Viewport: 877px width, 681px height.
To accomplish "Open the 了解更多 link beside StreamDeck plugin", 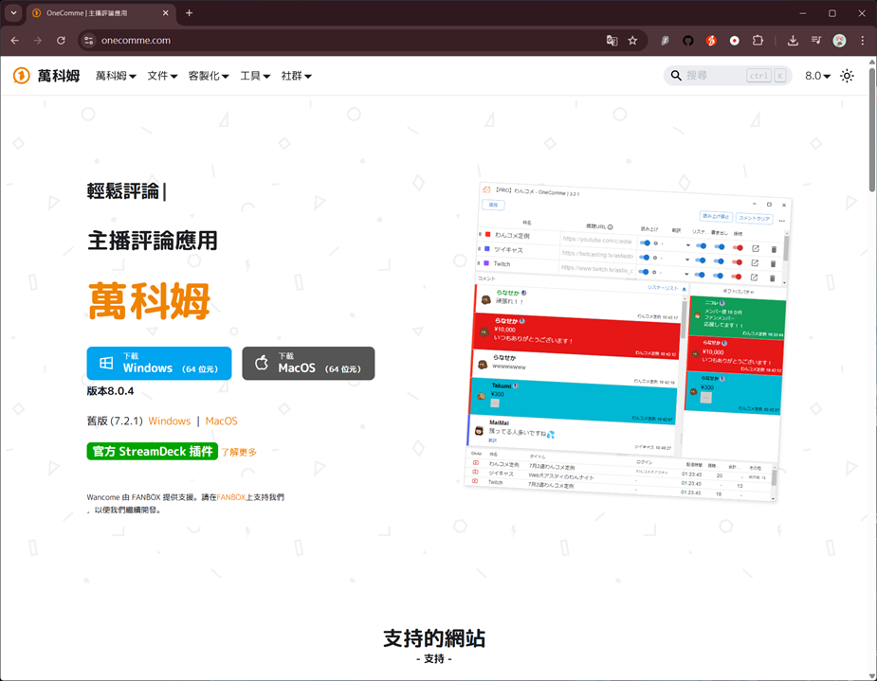I will click(x=239, y=452).
